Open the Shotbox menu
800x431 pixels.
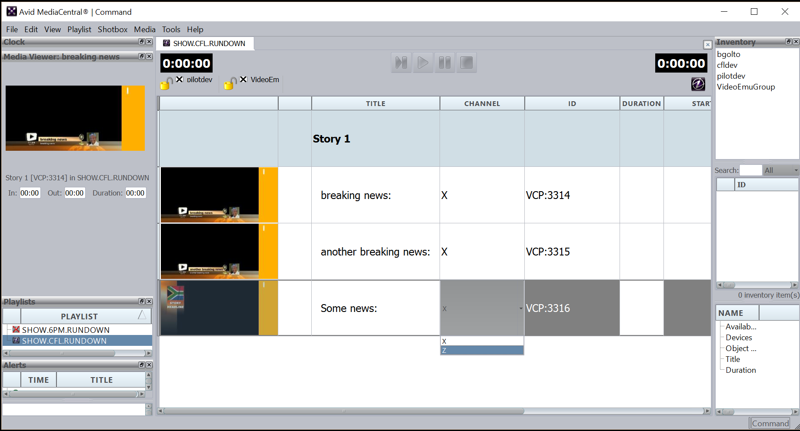coord(113,29)
